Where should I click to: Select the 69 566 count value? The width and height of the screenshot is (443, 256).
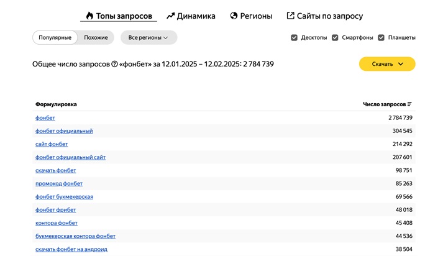click(404, 197)
